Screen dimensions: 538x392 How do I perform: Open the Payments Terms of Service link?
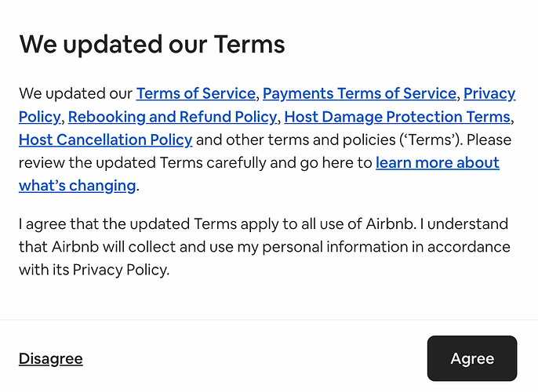359,93
